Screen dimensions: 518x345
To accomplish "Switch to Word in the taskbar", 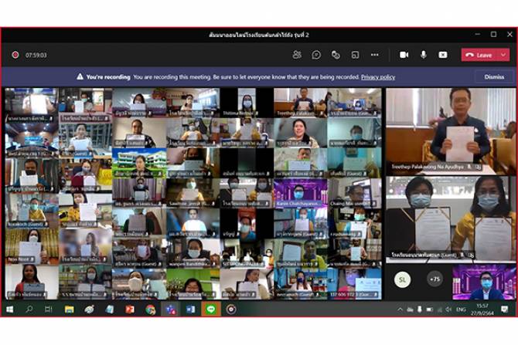I will [190, 309].
